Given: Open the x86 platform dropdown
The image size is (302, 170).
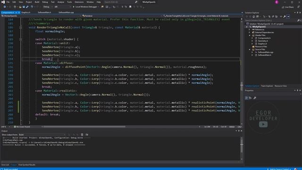Looking at the screenshot, I should 63,7.
